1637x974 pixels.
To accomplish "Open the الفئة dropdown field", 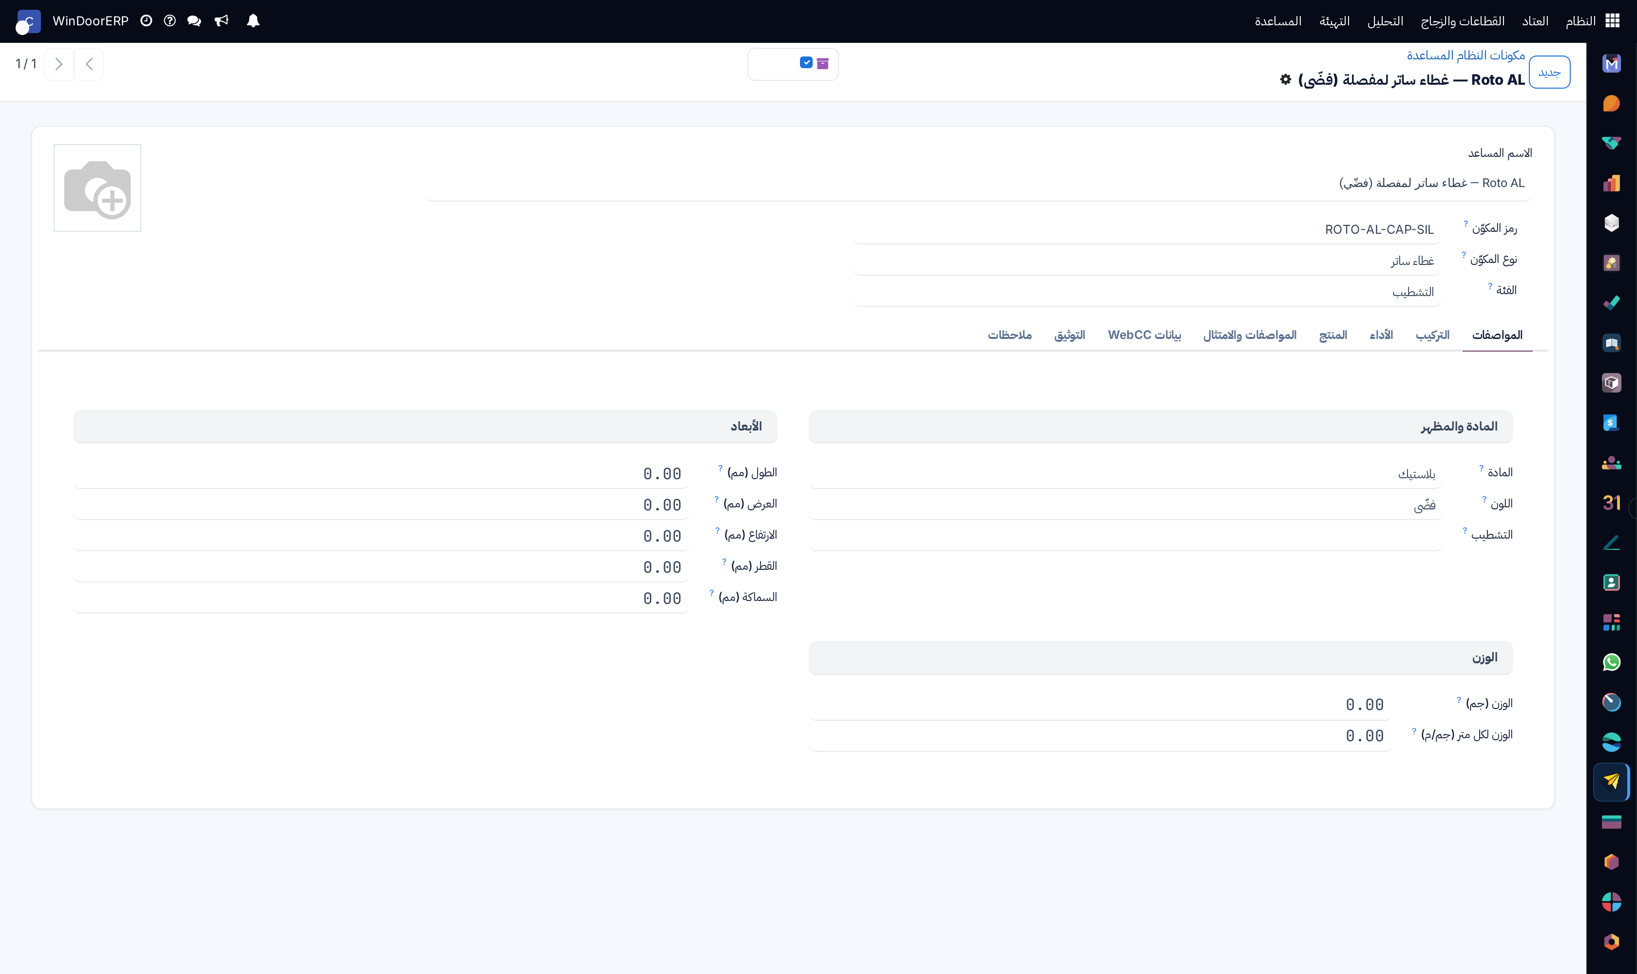I will tap(1146, 291).
